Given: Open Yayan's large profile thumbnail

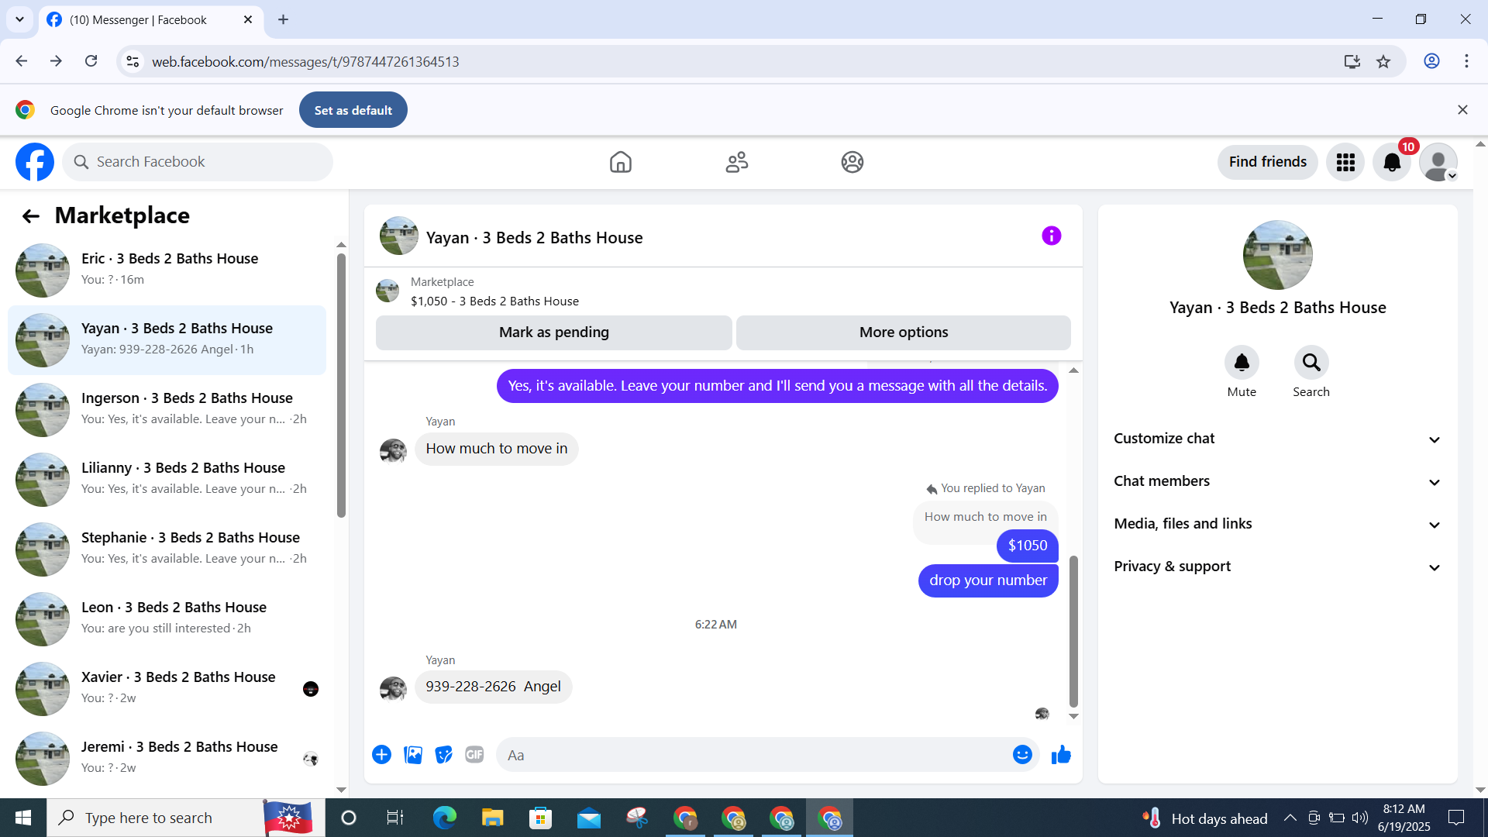Looking at the screenshot, I should pos(1278,255).
